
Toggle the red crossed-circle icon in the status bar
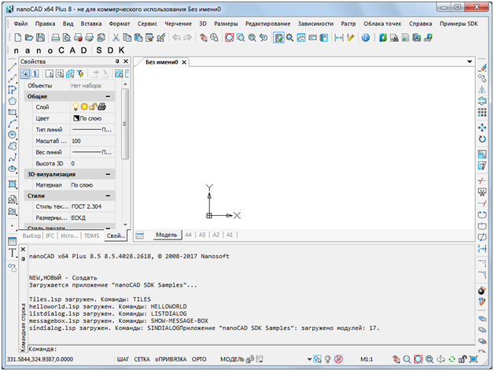(x=339, y=359)
